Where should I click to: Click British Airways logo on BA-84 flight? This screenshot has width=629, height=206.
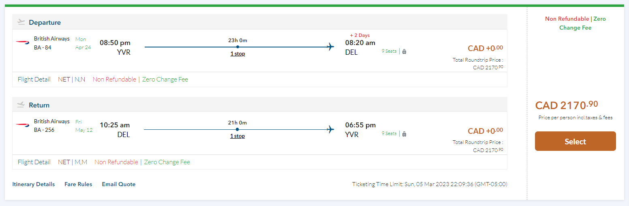pos(23,43)
